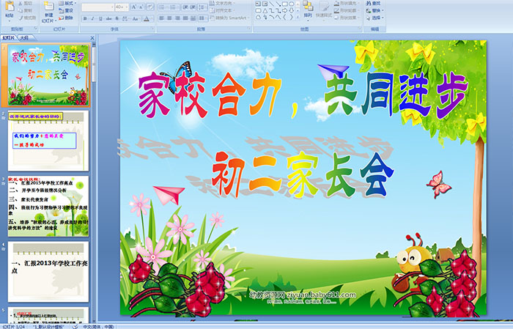Click the Cut (剪切) scissors icon
Viewport: 513px width, 329px height.
tap(21, 3)
